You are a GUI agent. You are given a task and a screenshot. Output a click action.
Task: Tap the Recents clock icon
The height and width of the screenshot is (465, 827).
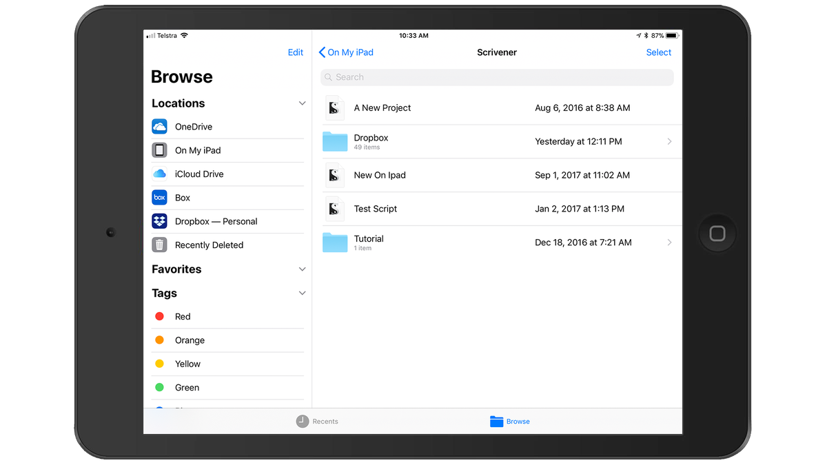303,422
